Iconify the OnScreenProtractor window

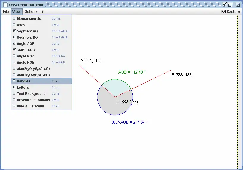click(225, 5)
